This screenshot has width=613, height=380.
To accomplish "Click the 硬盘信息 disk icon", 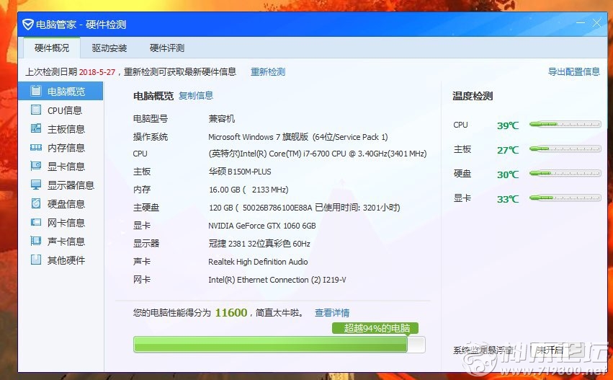I will tap(36, 203).
